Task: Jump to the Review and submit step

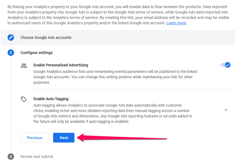Action: [37, 157]
